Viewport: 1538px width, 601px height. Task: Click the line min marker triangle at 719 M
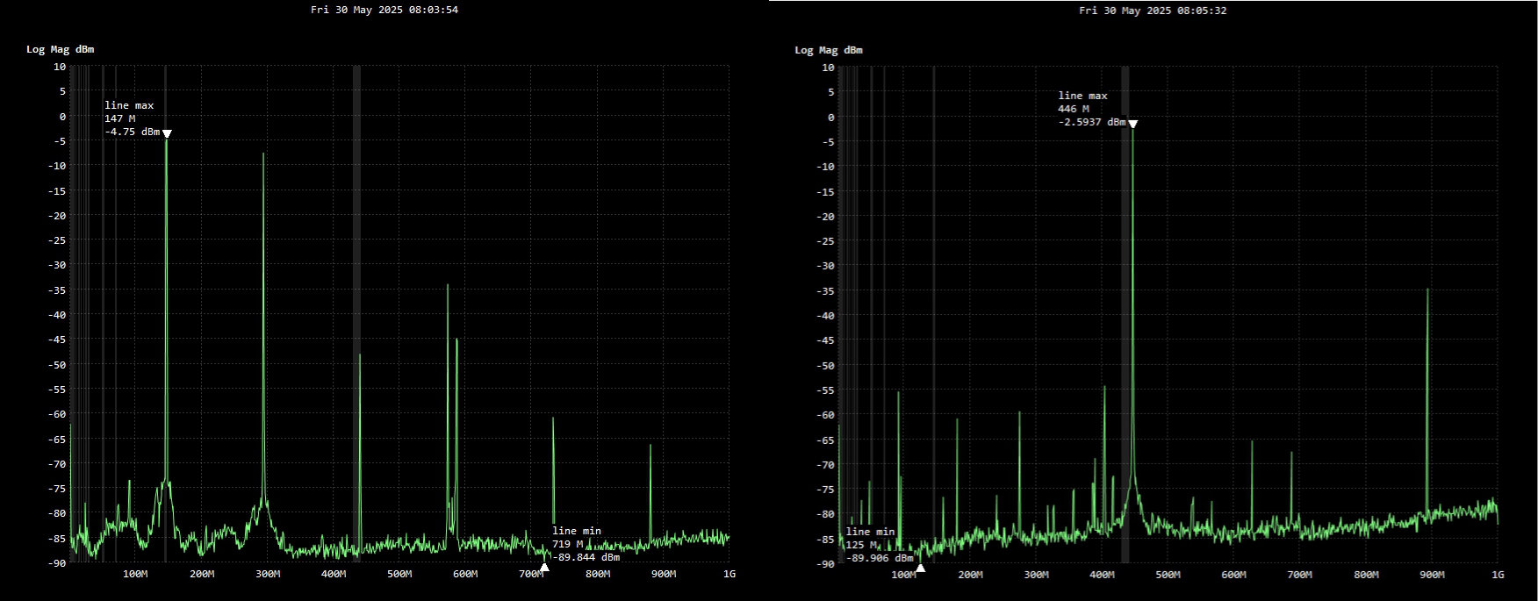pos(544,568)
